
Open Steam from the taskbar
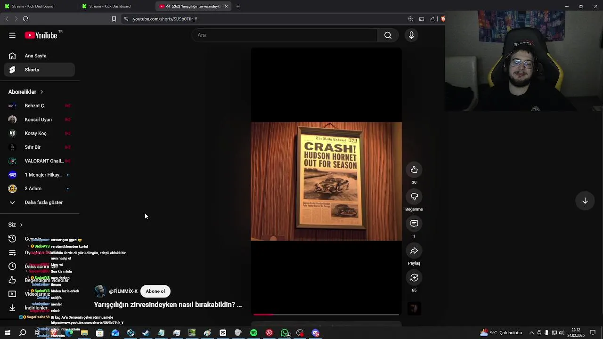point(146,333)
